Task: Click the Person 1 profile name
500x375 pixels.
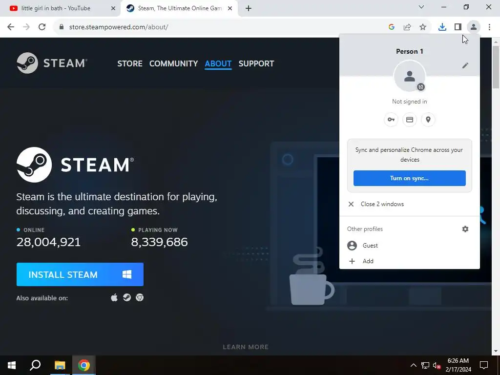Action: click(410, 51)
